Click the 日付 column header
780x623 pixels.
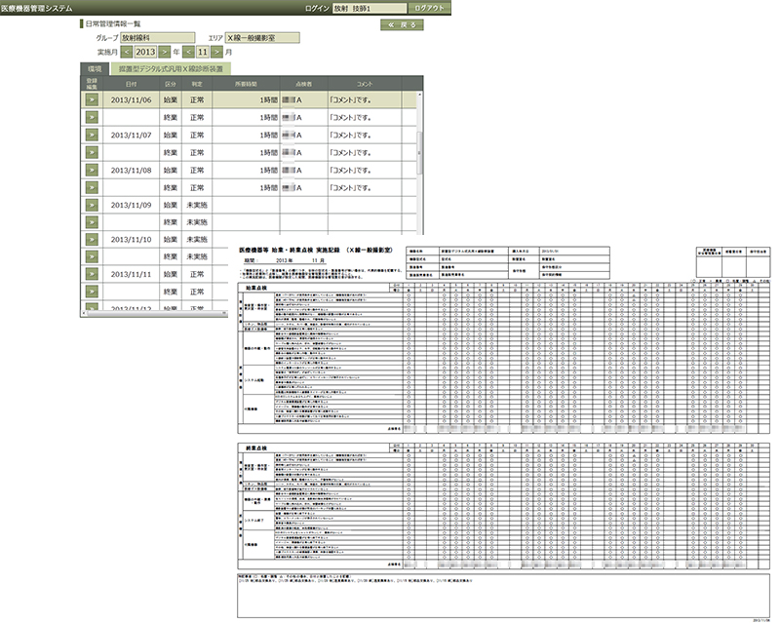[x=131, y=84]
